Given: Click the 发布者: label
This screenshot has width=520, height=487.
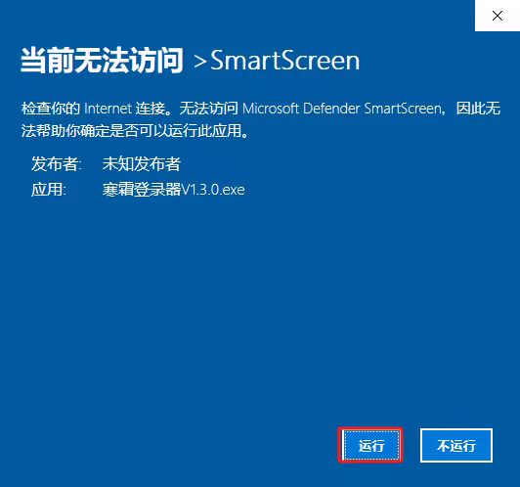Looking at the screenshot, I should [57, 164].
